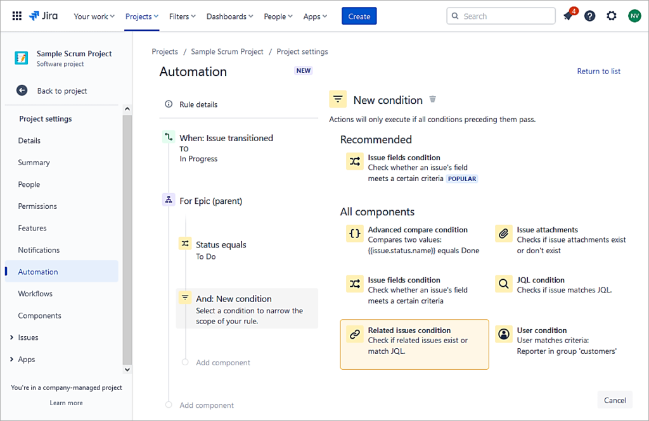Open Jira settings via the gear icon
Viewport: 649px width, 421px height.
611,15
